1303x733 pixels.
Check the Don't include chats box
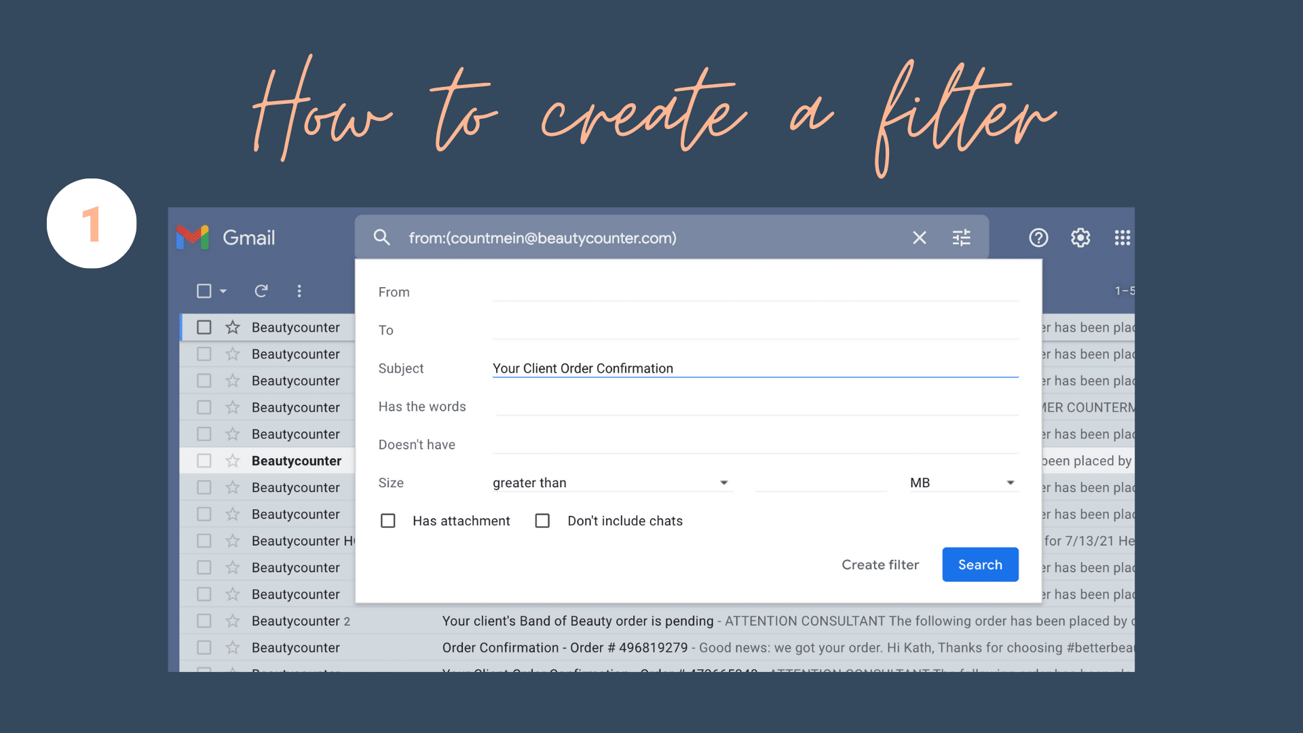(542, 521)
